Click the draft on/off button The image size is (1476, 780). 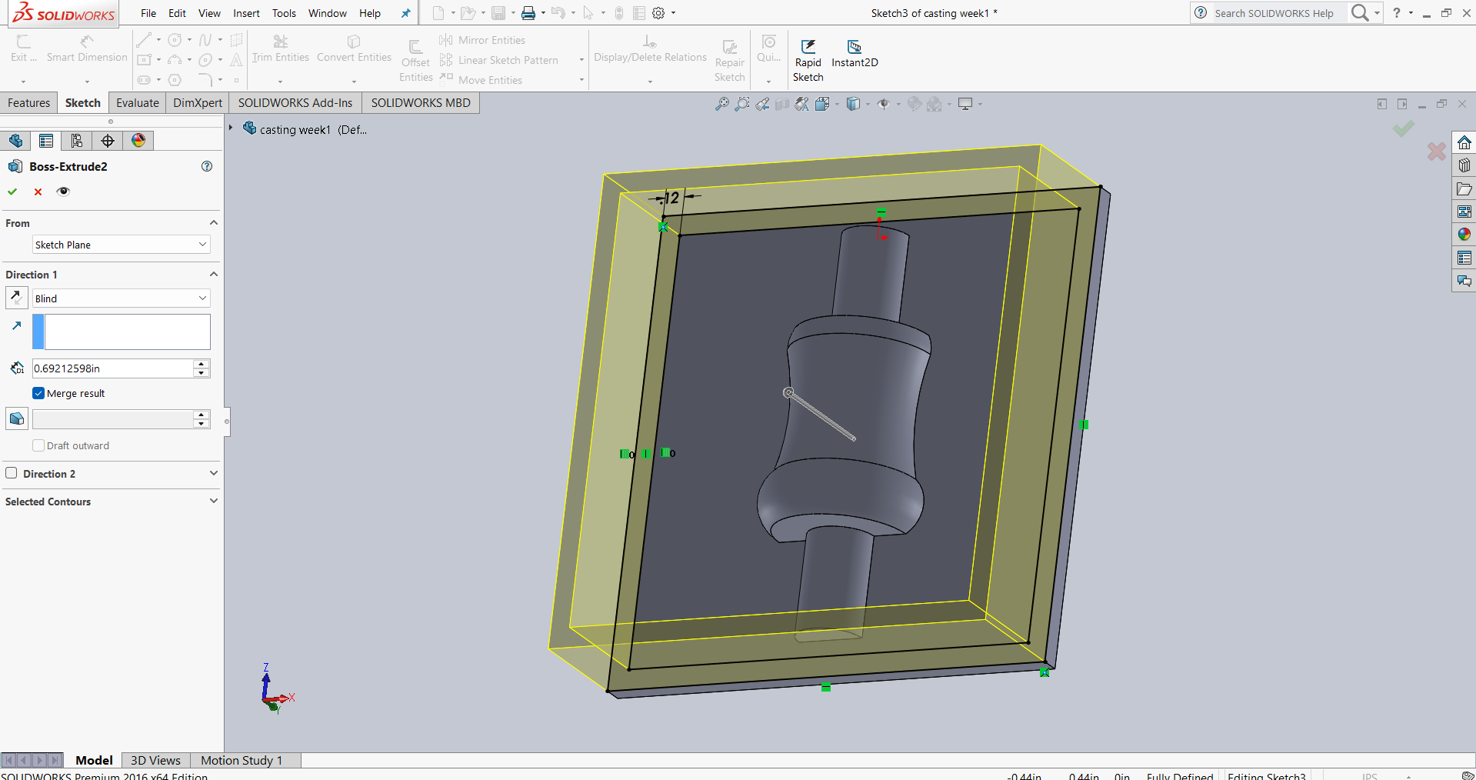click(16, 419)
